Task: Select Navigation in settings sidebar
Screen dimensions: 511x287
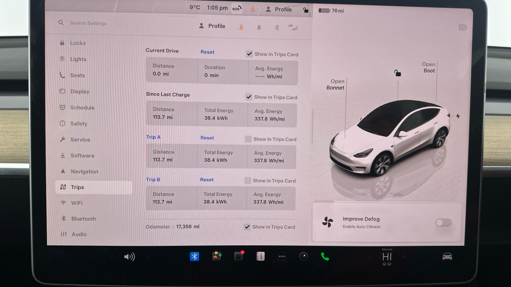Action: click(x=84, y=172)
